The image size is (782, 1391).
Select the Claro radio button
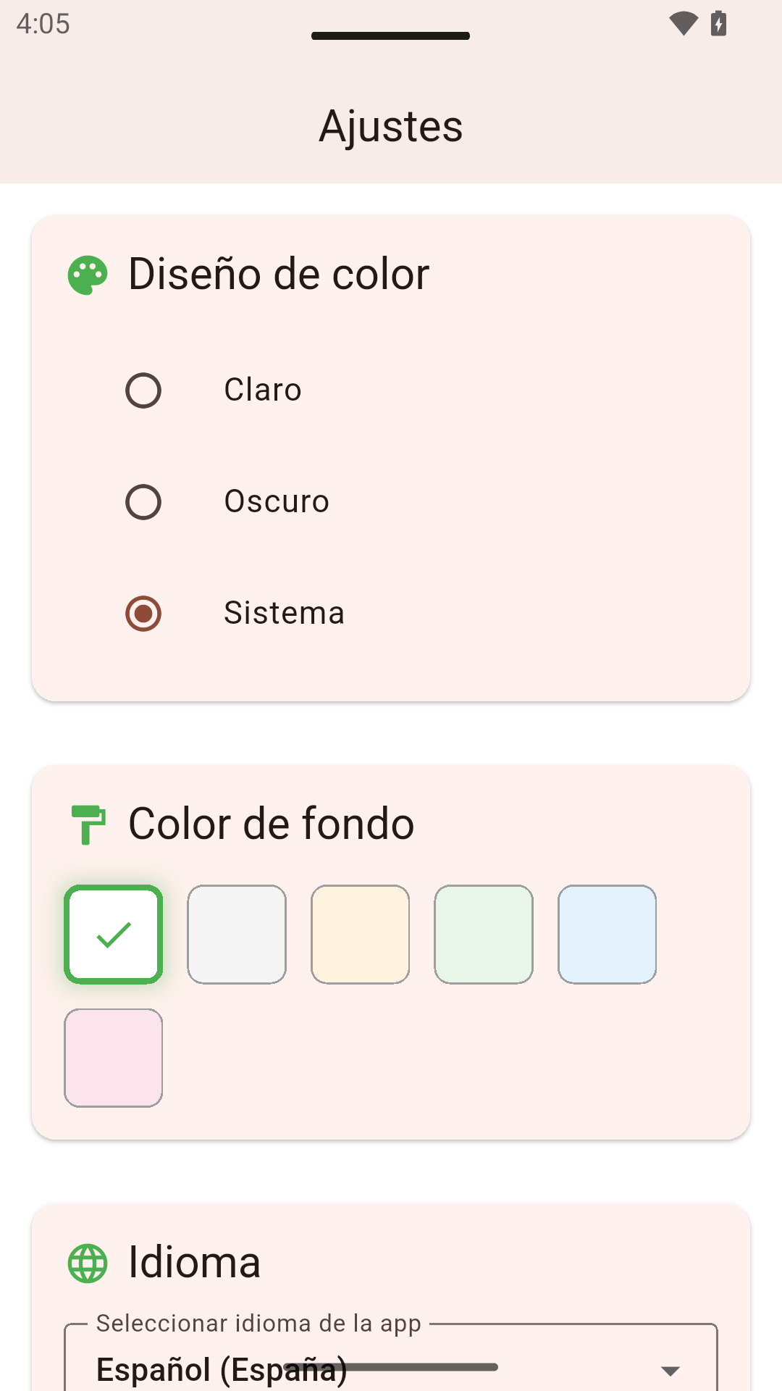click(143, 390)
